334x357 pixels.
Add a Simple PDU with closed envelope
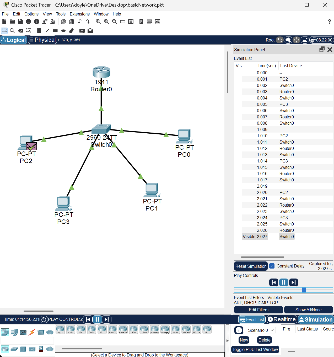coord(82,31)
